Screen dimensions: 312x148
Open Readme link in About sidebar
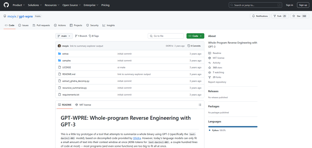[x=215, y=53]
